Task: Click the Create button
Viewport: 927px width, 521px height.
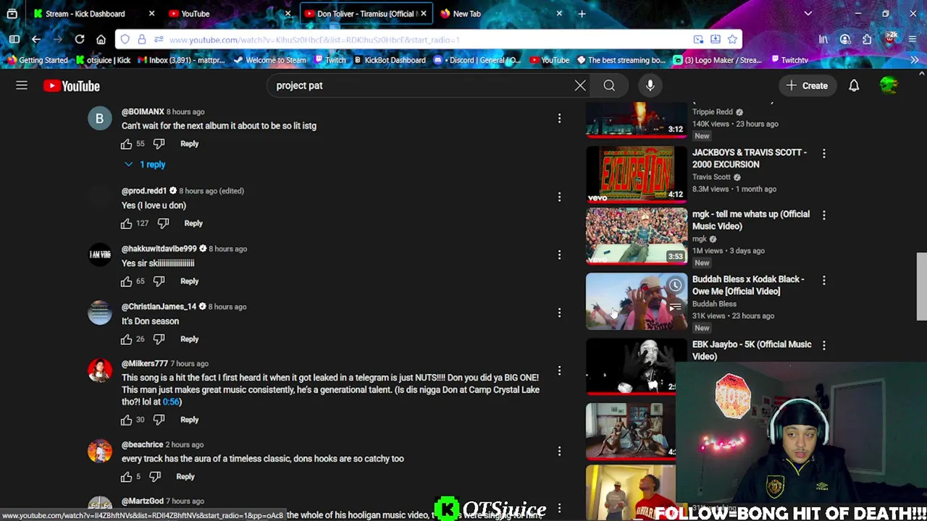Action: pos(807,85)
